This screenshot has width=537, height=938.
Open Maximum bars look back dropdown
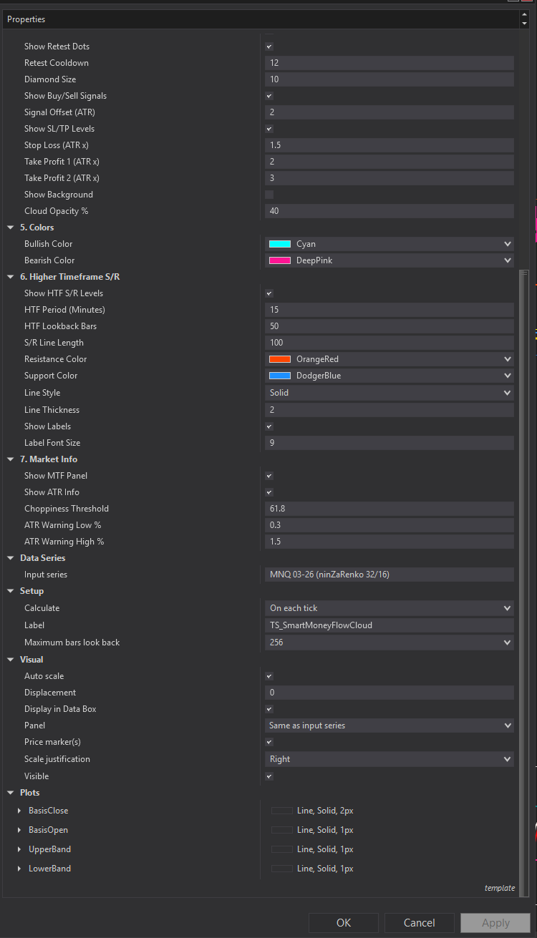click(x=389, y=643)
